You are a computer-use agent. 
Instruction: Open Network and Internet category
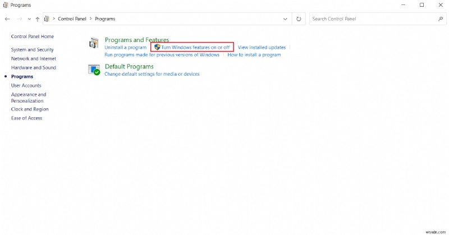tap(34, 58)
